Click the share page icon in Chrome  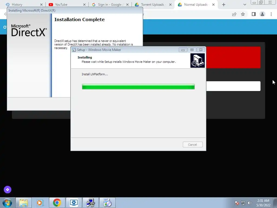[234, 14]
